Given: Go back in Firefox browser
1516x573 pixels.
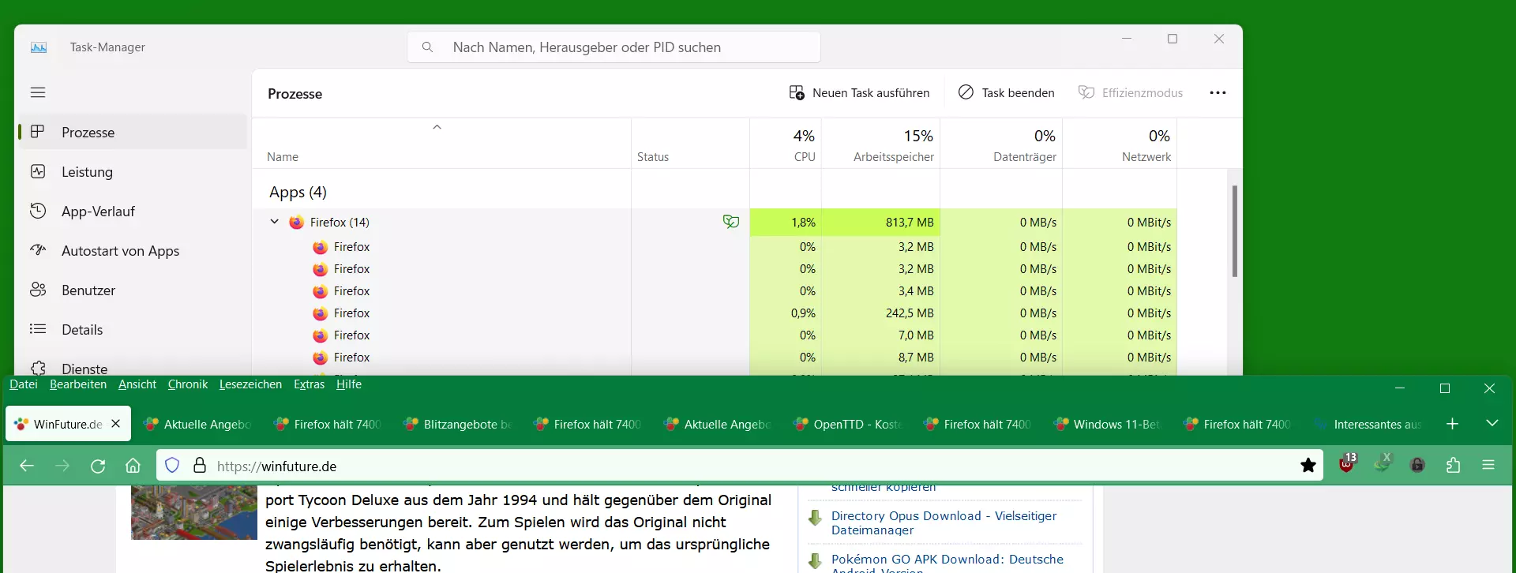Looking at the screenshot, I should click(x=27, y=466).
